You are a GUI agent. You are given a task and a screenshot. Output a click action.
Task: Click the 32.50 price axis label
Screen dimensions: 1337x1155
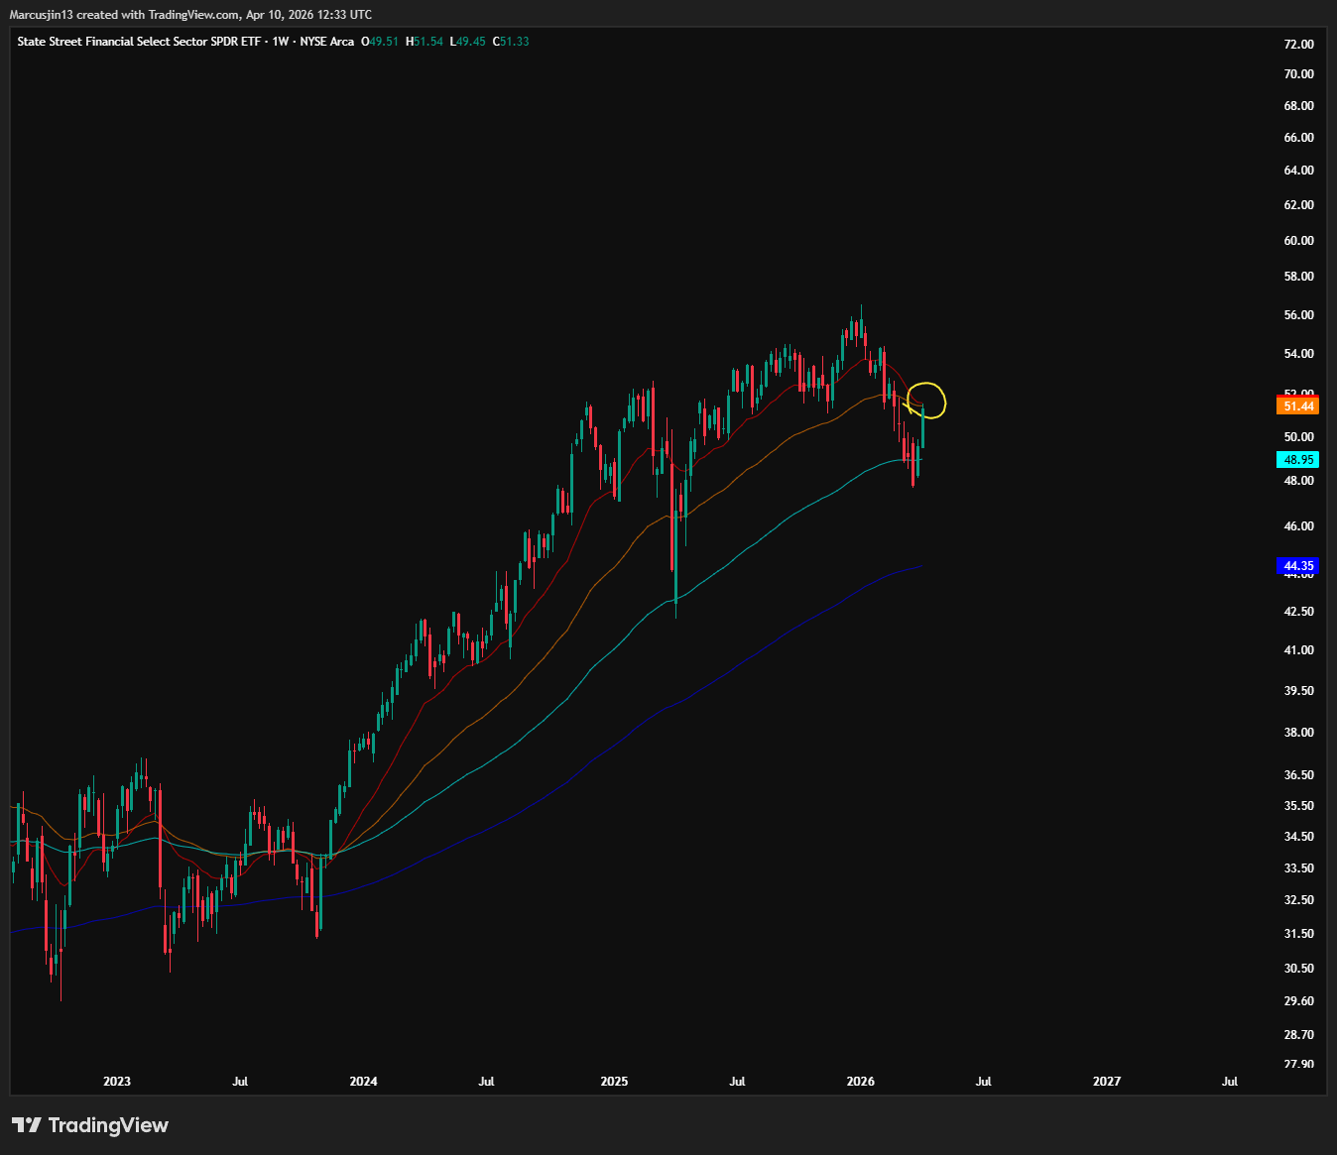pos(1298,900)
